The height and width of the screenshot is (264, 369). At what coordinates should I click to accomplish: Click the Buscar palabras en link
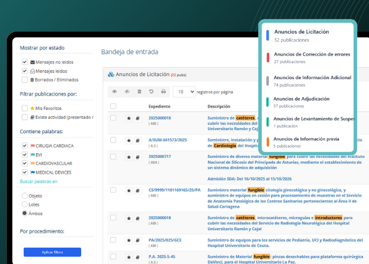pyautogui.click(x=38, y=181)
